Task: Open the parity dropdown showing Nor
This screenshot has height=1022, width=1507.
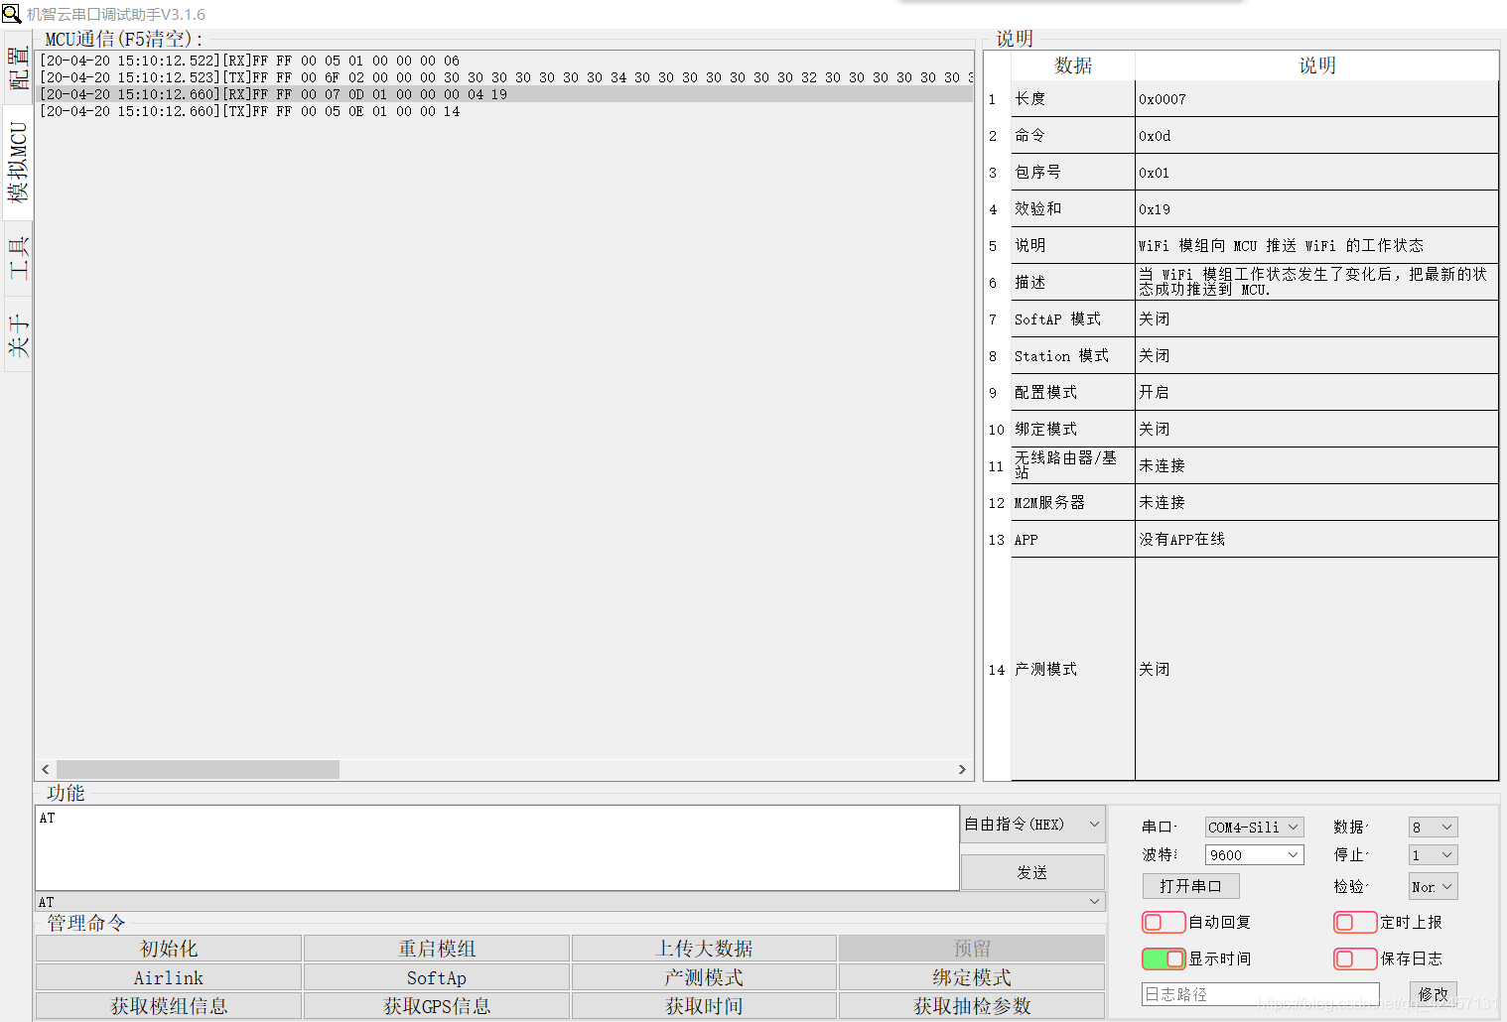Action: point(1433,886)
